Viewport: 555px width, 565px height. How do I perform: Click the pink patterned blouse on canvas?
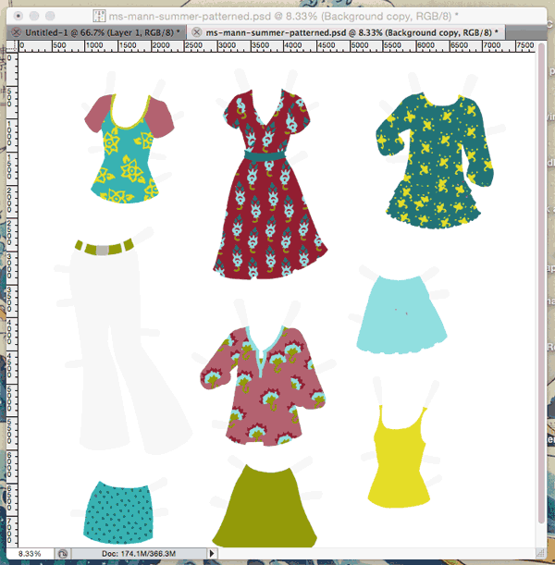point(263,386)
